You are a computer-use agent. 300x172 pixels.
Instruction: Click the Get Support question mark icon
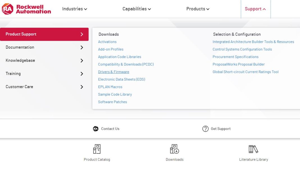tap(205, 129)
